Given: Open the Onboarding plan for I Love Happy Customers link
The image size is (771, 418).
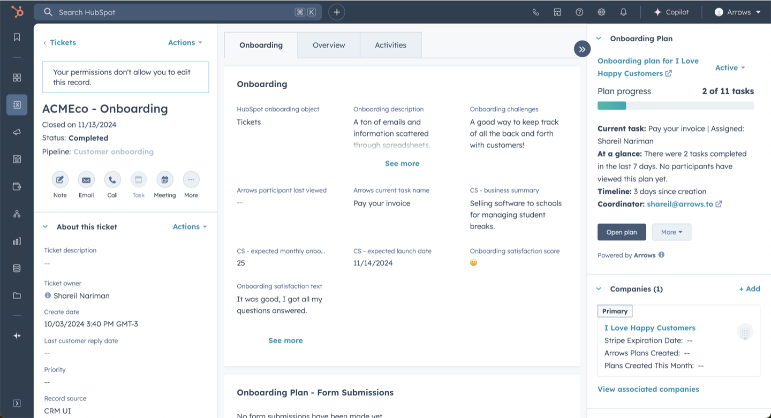Looking at the screenshot, I should coord(648,67).
